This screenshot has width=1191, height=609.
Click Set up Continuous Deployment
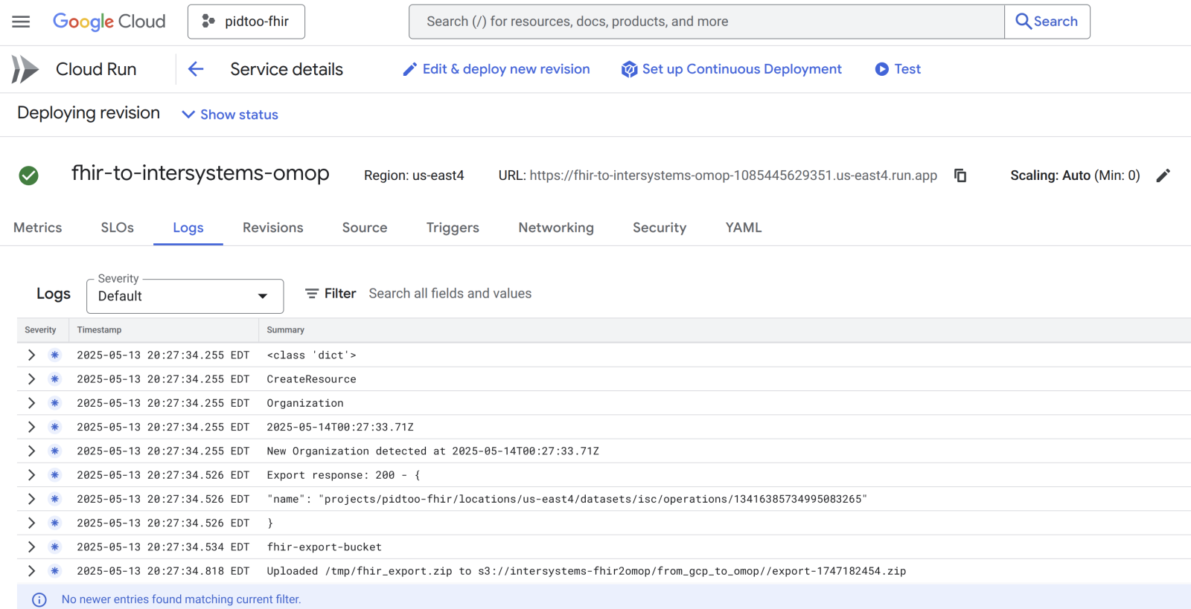pyautogui.click(x=732, y=69)
